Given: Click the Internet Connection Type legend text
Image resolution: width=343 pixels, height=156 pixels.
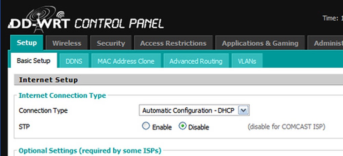Looking at the screenshot, I should click(x=62, y=96).
